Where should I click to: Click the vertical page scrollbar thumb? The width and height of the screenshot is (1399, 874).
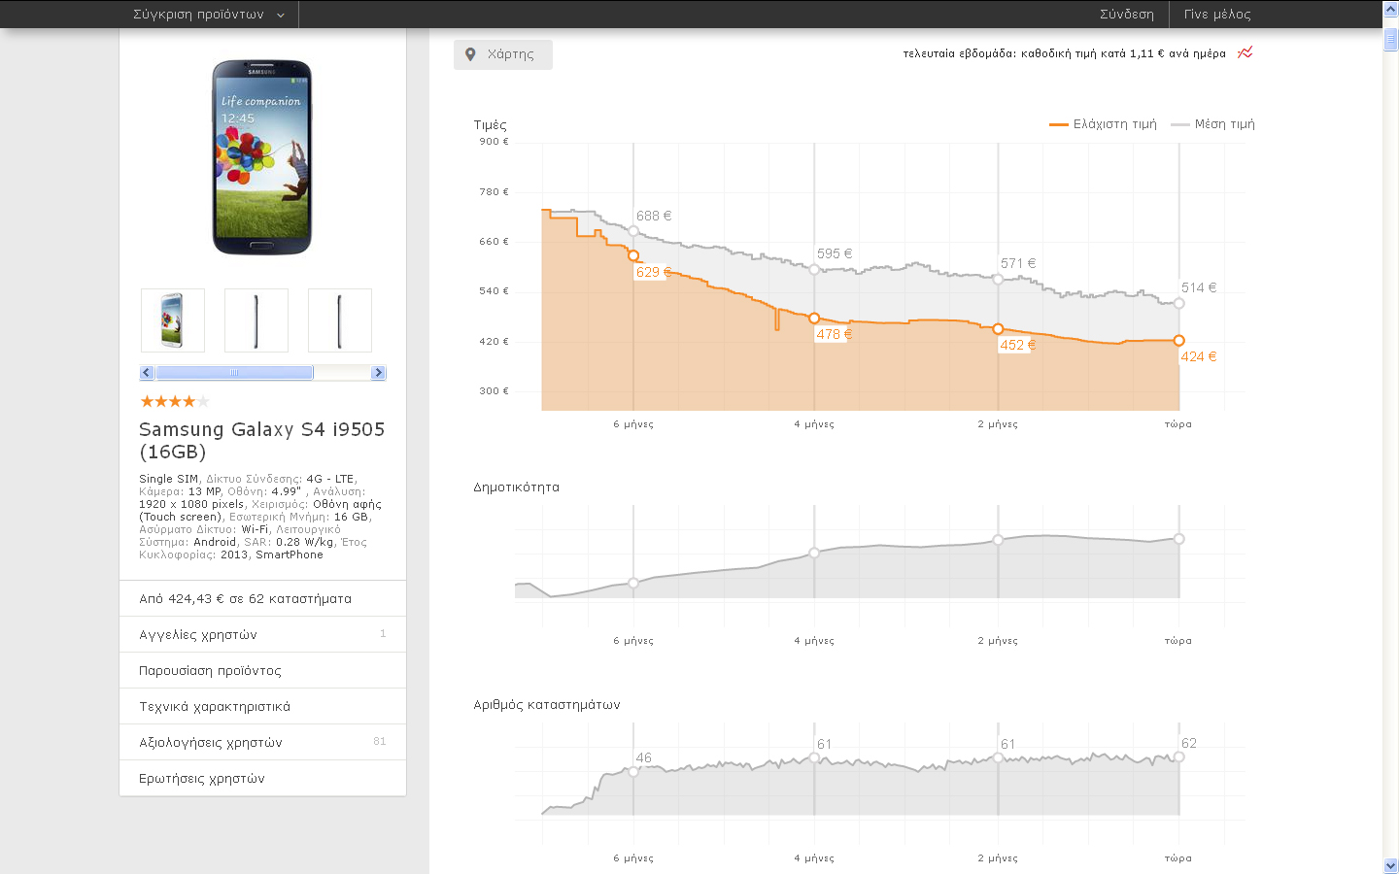[x=1390, y=39]
